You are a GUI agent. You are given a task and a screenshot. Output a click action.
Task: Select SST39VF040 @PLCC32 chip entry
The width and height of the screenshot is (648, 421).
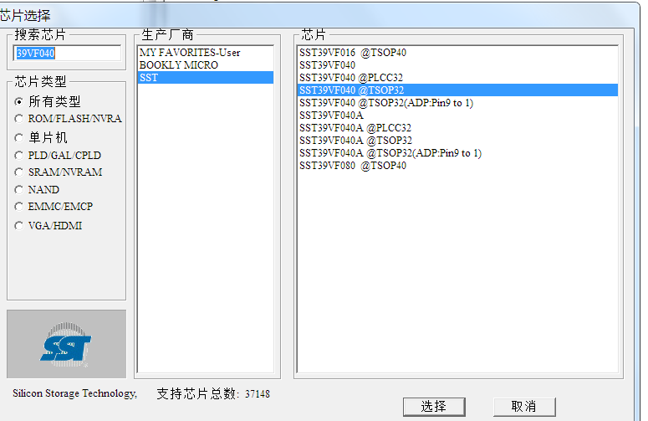pyautogui.click(x=351, y=78)
